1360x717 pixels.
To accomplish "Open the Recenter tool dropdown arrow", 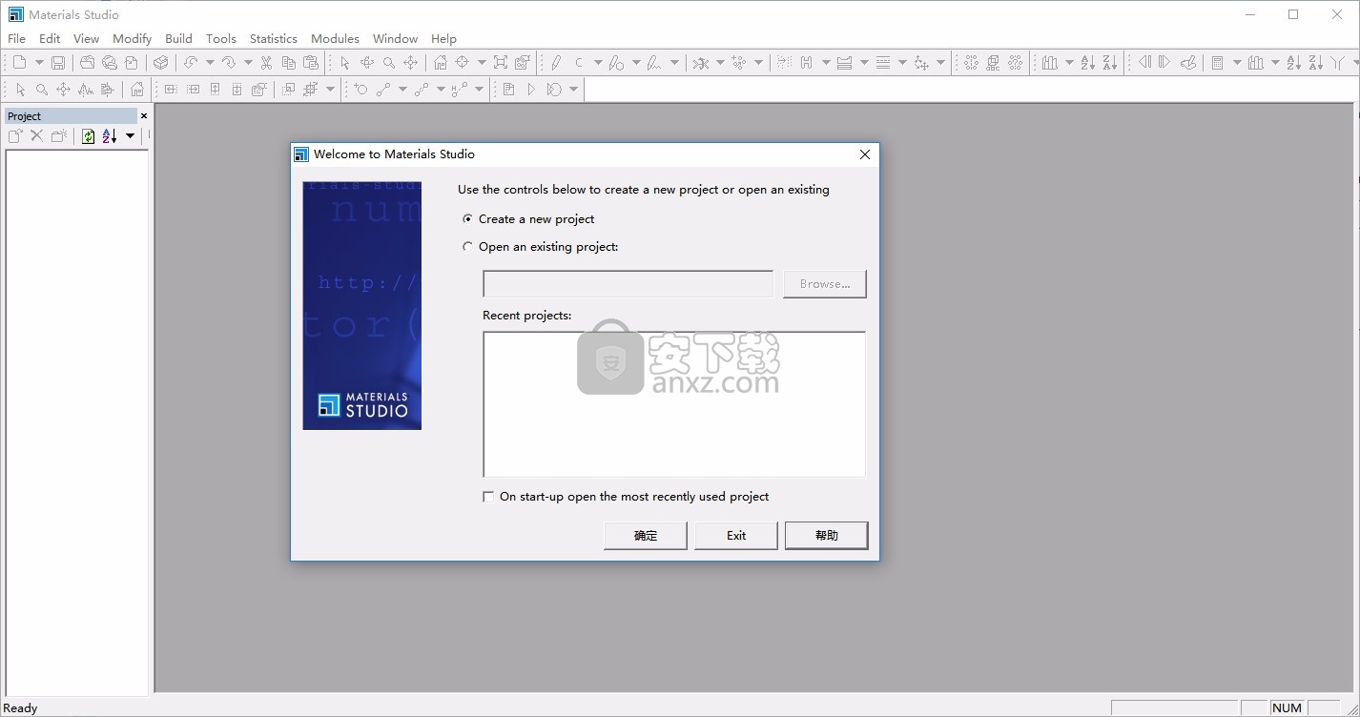I will [482, 63].
